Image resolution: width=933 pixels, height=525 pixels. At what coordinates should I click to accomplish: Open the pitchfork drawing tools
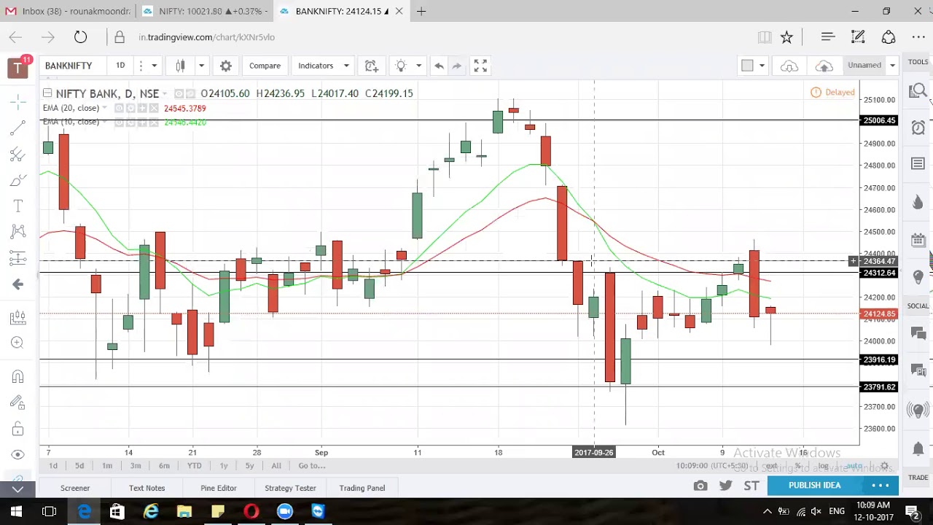[x=17, y=154]
